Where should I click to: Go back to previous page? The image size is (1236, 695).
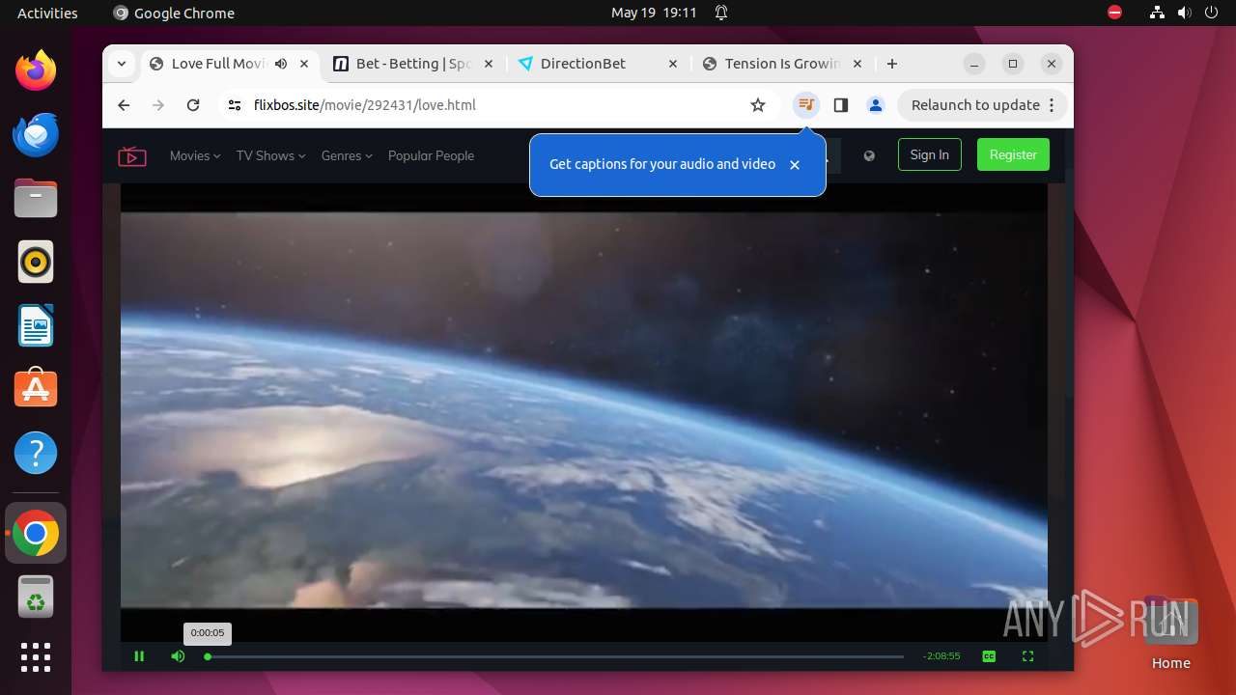[124, 105]
